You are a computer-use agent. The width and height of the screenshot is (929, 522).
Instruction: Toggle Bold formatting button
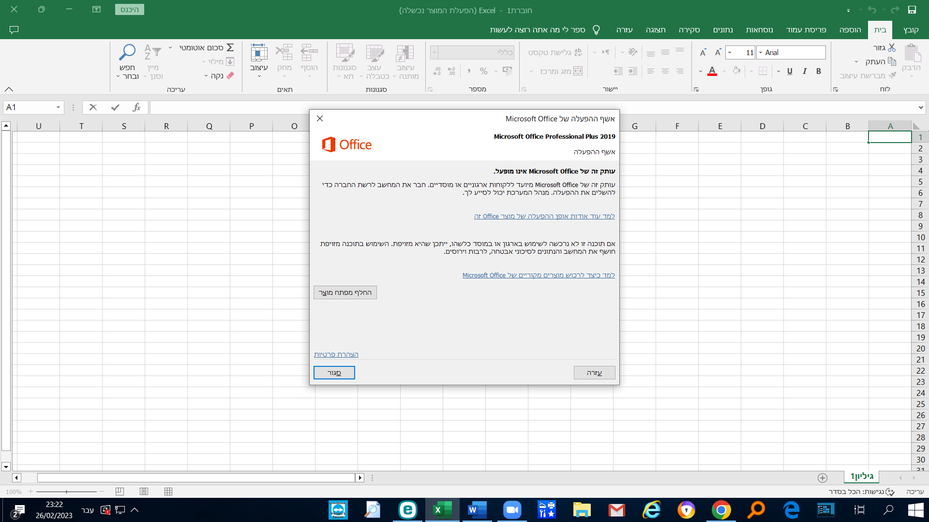[819, 71]
